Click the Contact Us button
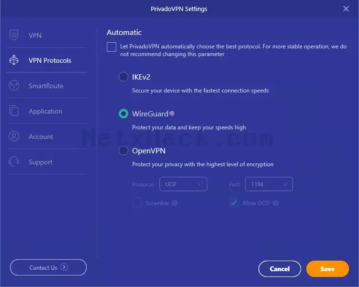 [x=48, y=267]
